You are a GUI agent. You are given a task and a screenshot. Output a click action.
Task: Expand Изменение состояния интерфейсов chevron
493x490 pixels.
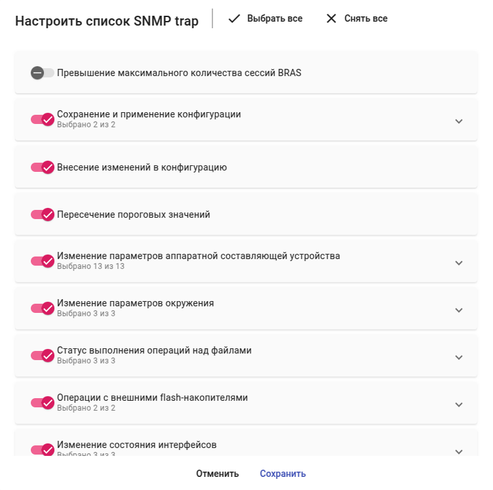459,451
